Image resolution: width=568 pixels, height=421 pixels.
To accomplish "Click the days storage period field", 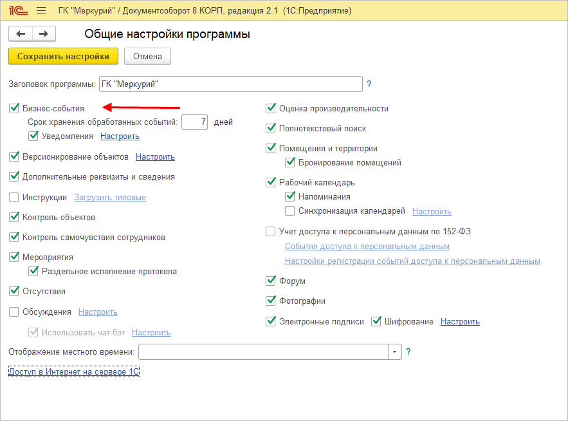I will pyautogui.click(x=194, y=122).
